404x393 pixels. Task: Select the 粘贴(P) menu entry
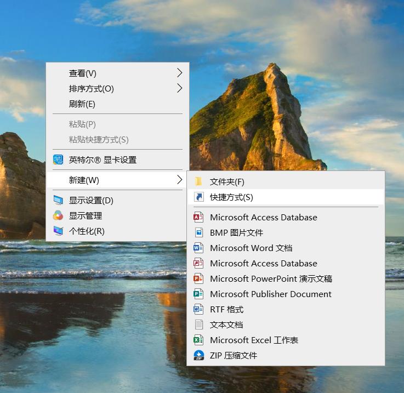pyautogui.click(x=117, y=124)
